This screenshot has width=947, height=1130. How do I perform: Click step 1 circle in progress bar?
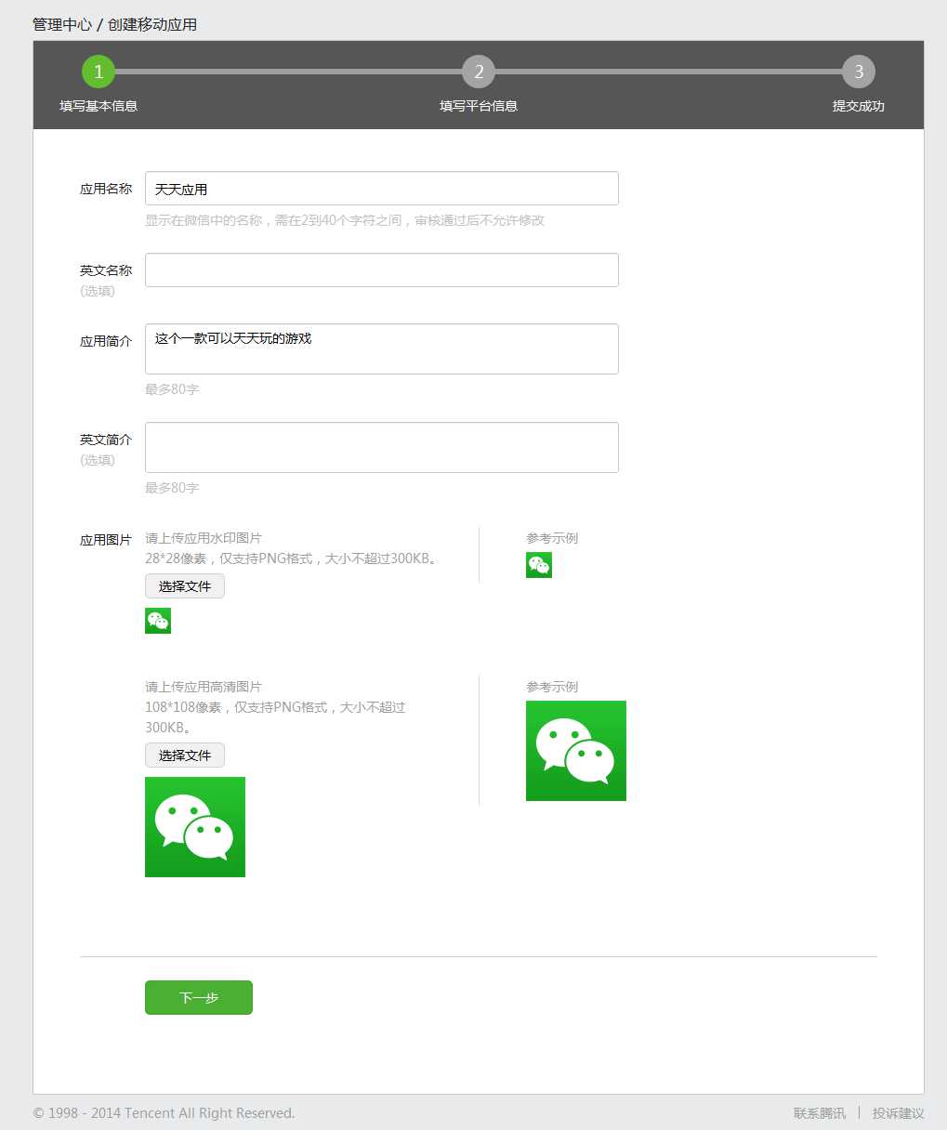pos(99,72)
